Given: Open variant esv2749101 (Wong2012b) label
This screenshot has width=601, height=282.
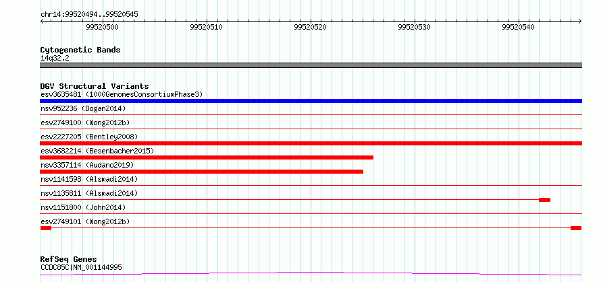Looking at the screenshot, I should [85, 221].
